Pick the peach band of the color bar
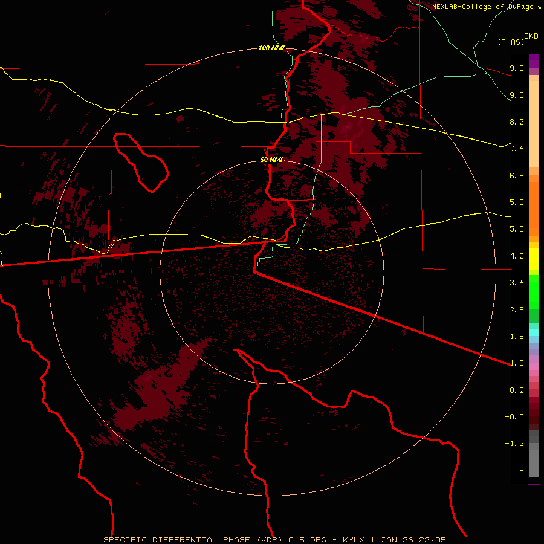The width and height of the screenshot is (544, 544). (534, 124)
